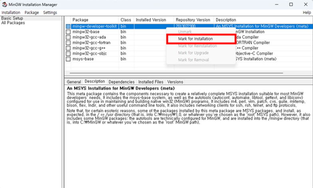Screen dimensions: 313x188
Task: Select the mingw32-gcc-ada package name
Action: (89, 37)
